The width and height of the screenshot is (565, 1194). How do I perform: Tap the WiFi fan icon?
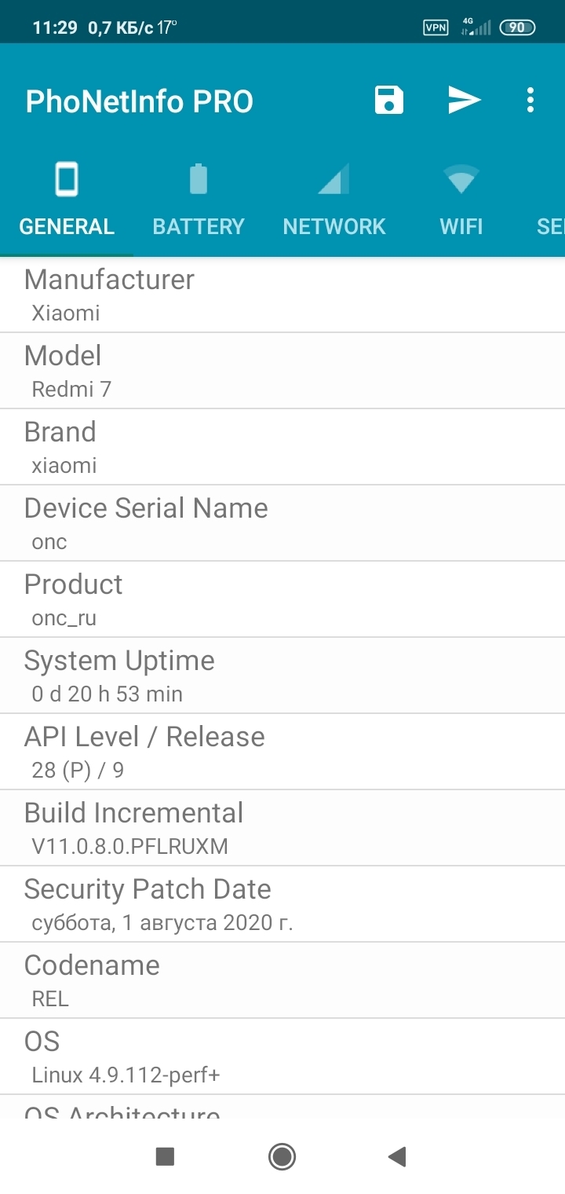(461, 179)
